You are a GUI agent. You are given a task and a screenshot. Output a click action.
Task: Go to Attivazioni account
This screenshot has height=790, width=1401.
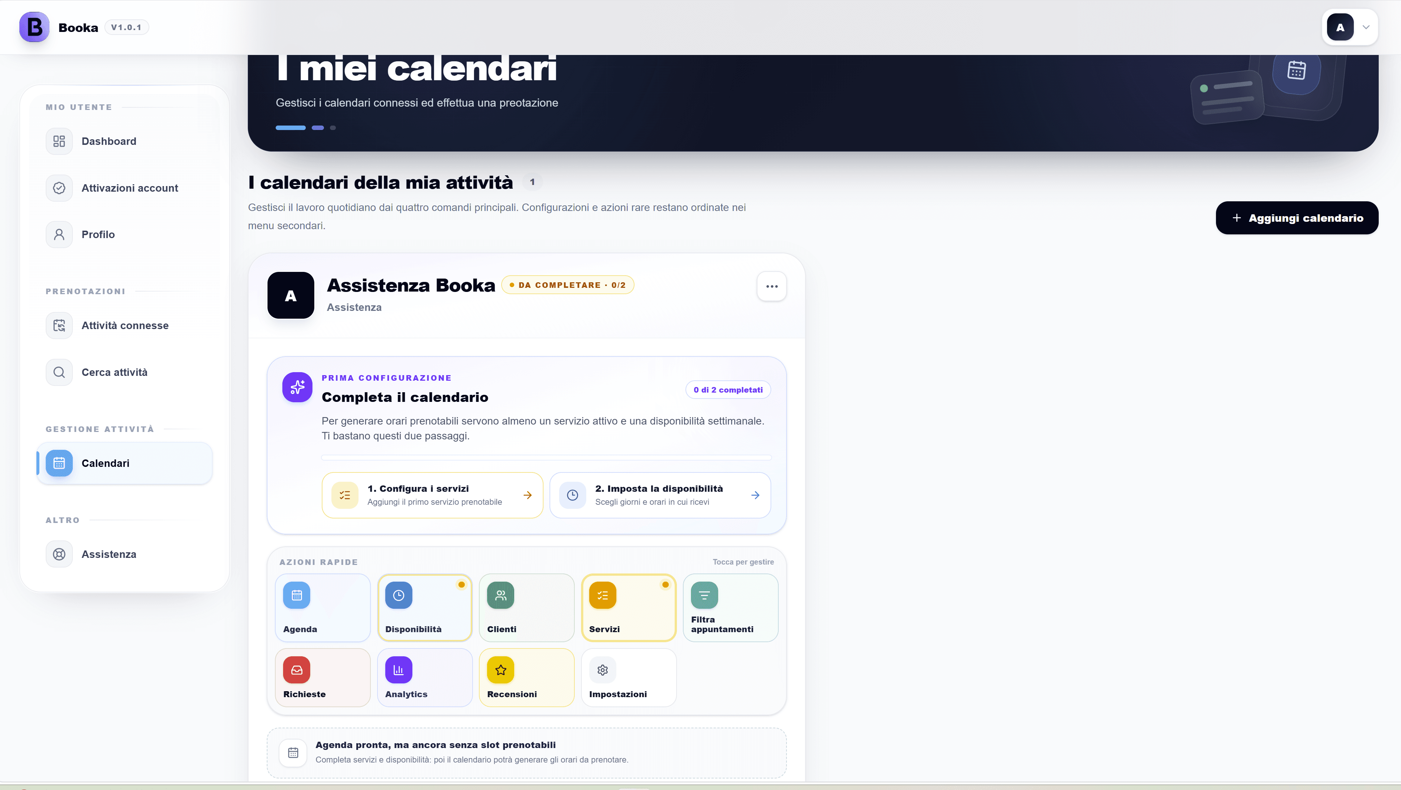(125, 188)
